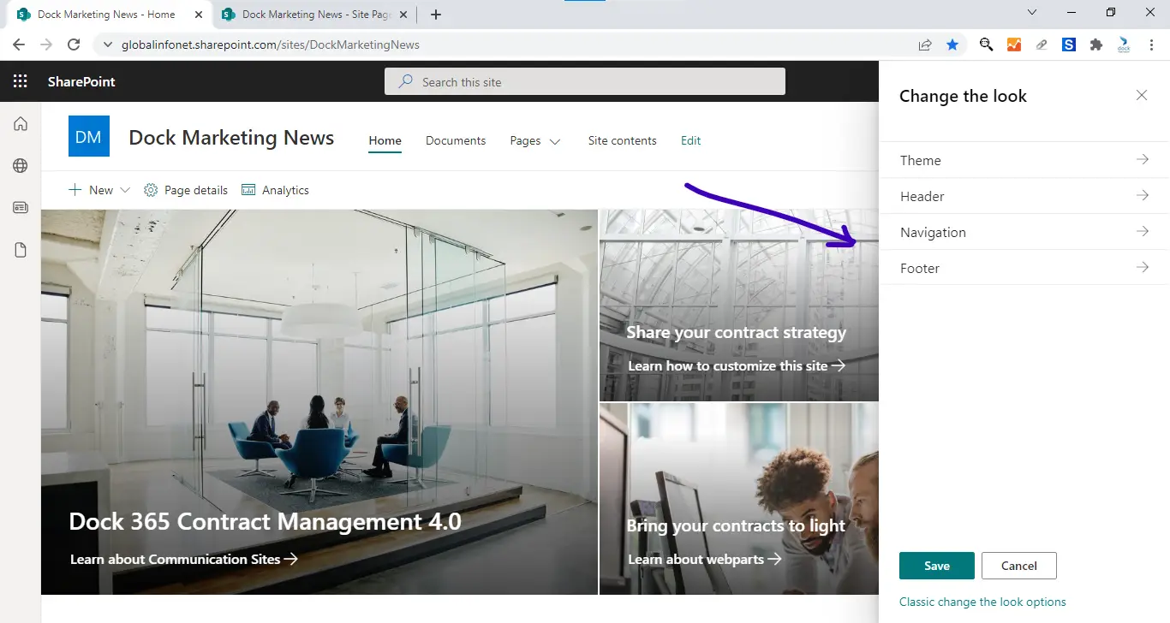This screenshot has height=623, width=1170.
Task: Click the dock extension icon
Action: pos(1124,44)
